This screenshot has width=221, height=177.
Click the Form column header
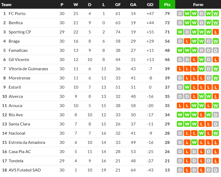[198, 5]
